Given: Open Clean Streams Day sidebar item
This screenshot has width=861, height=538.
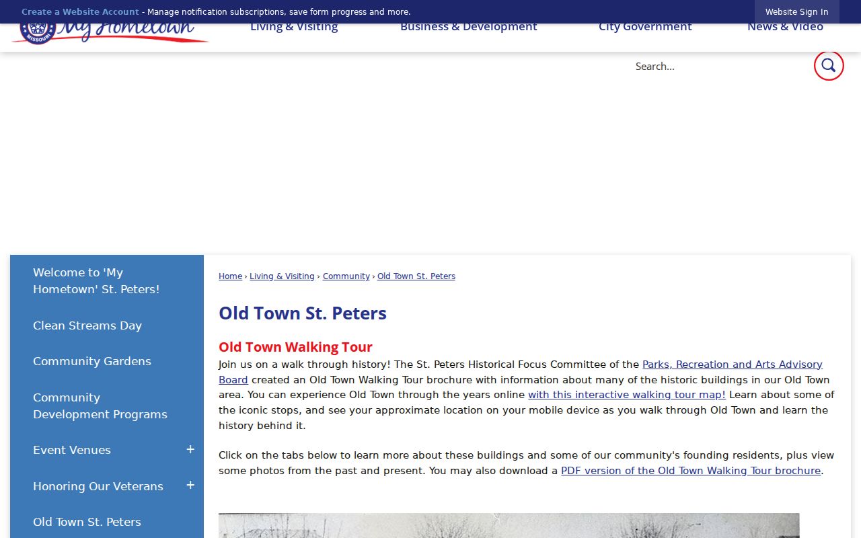Looking at the screenshot, I should [x=107, y=325].
